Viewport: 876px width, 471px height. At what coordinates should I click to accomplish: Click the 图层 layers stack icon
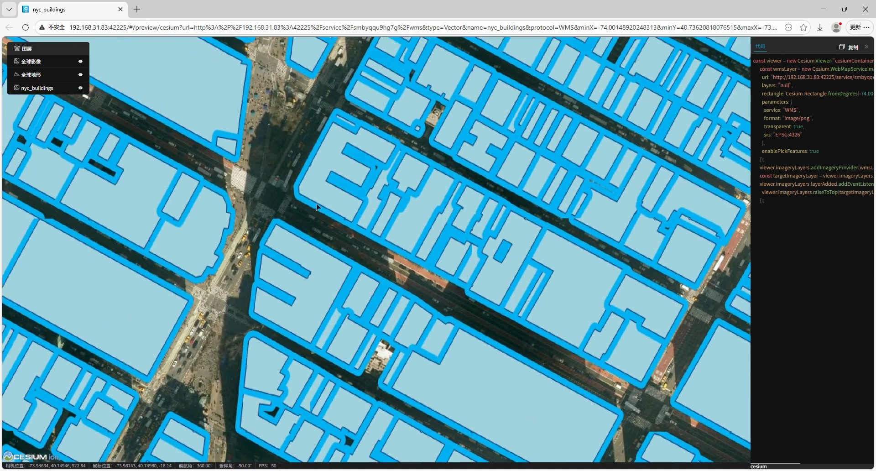tap(17, 48)
